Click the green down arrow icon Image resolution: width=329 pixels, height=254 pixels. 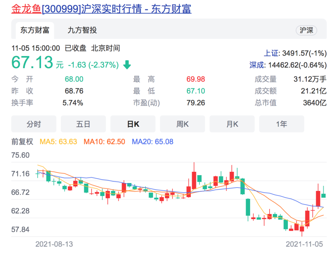127,65
